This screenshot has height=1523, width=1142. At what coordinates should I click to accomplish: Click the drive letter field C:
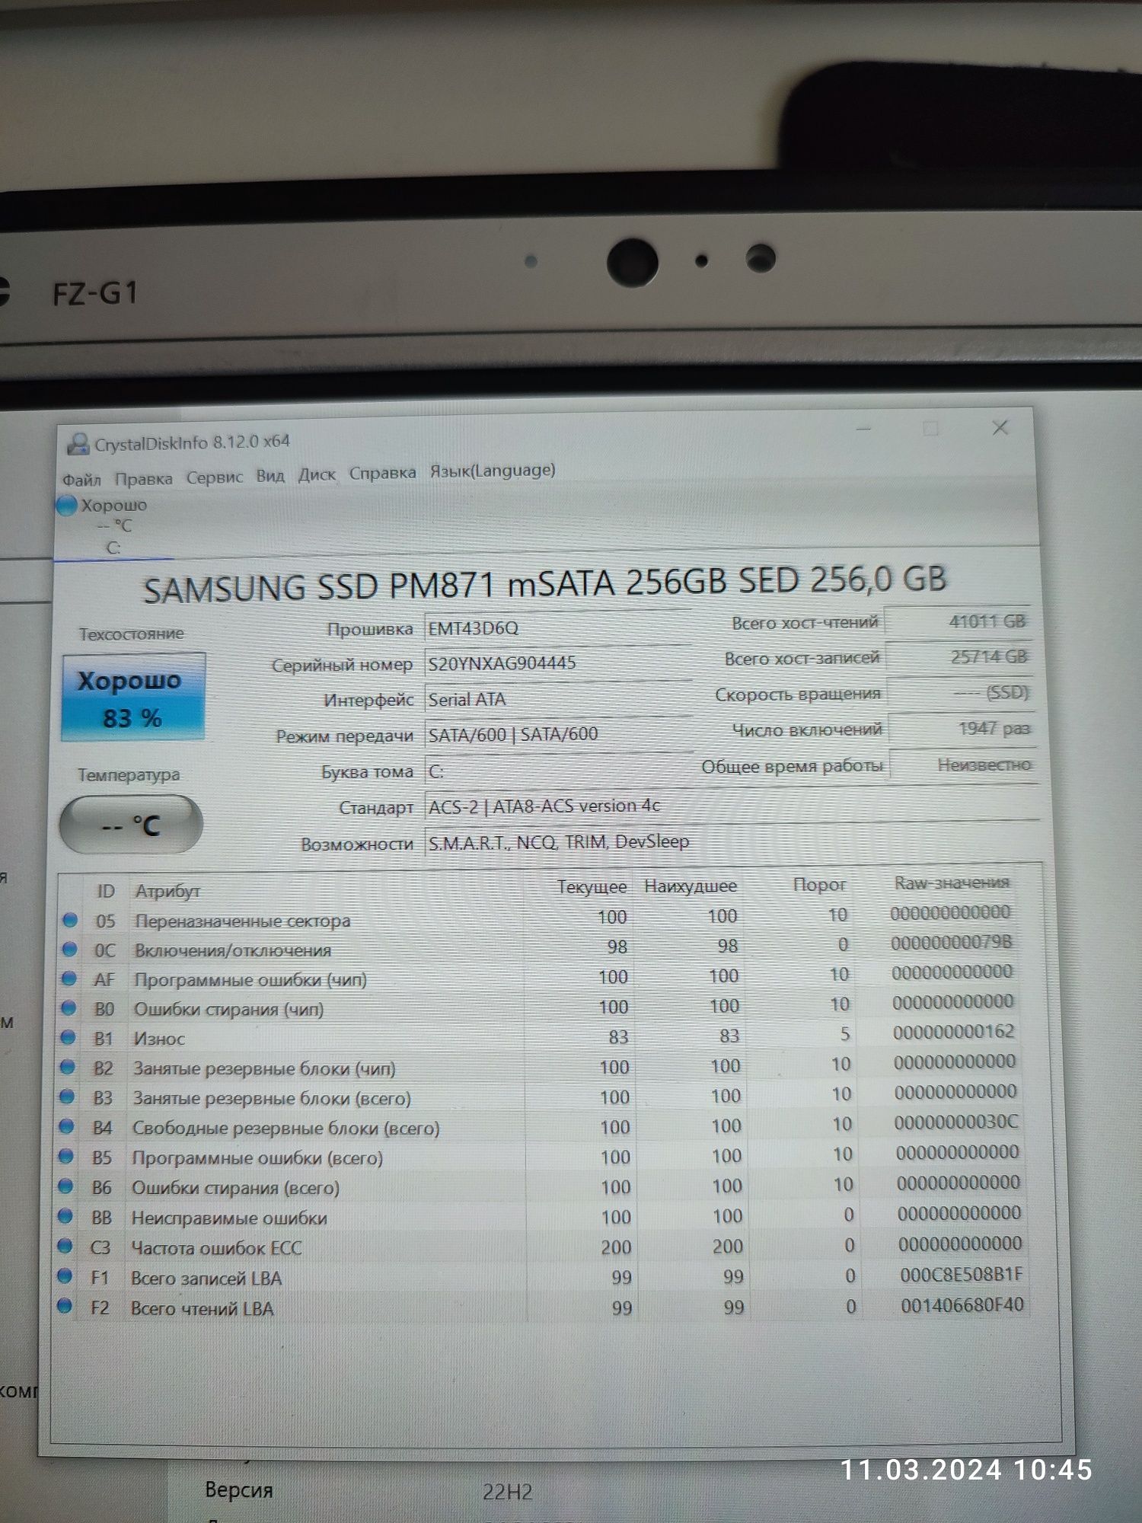click(557, 771)
